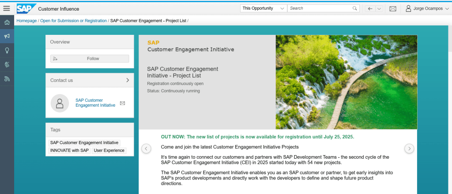
Task: Click the Homepage breadcrumb link
Action: click(26, 21)
